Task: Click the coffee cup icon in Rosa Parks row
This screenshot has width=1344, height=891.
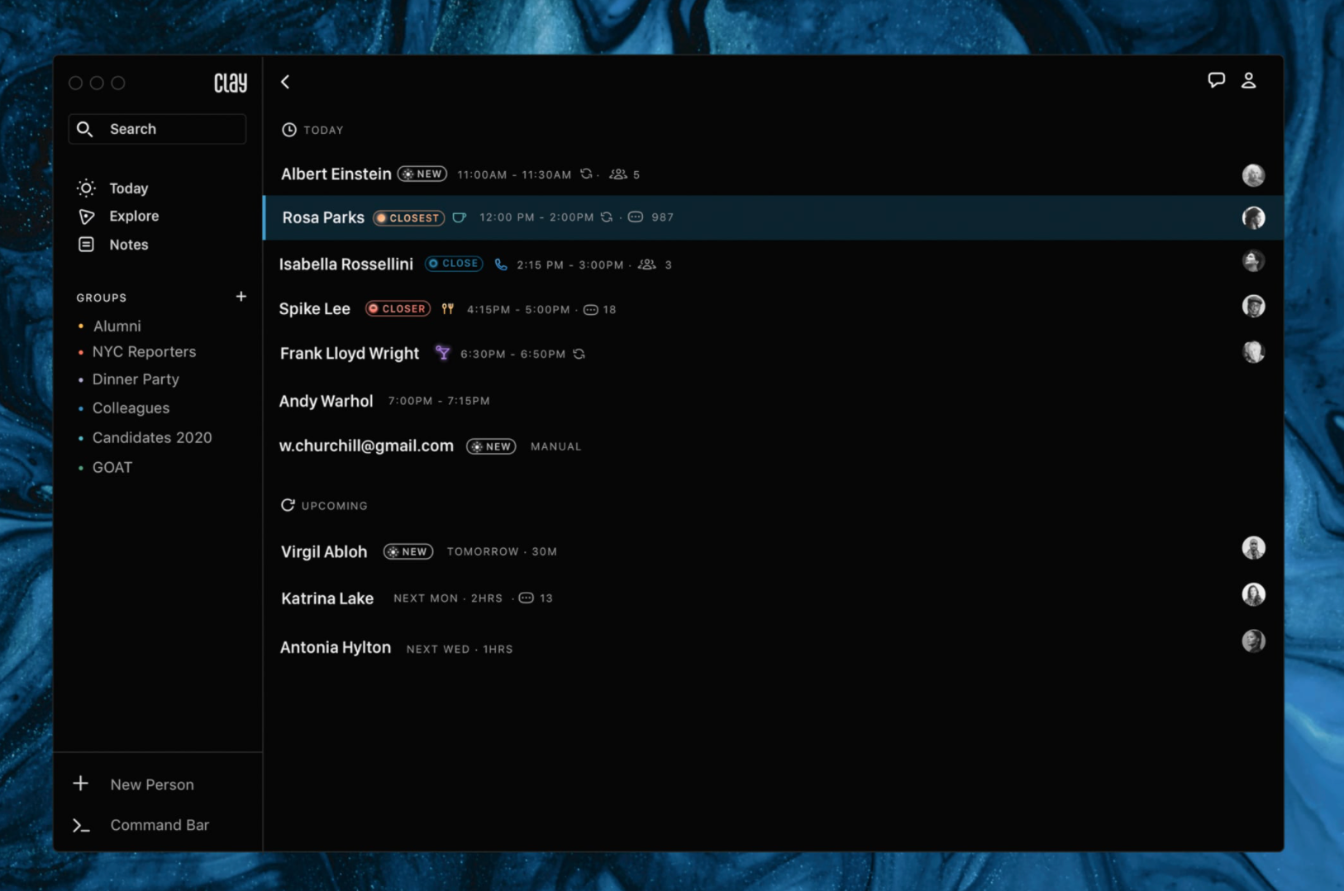Action: 460,217
